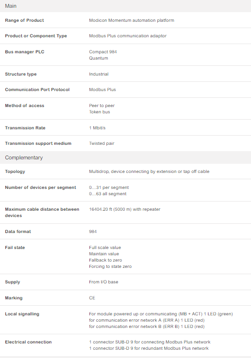Image resolution: width=251 pixels, height=358 pixels.
Task: Click the From I/O base supply value
Action: 103,282
